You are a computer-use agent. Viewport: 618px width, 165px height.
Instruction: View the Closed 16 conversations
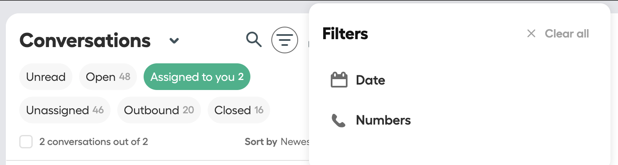pyautogui.click(x=239, y=110)
